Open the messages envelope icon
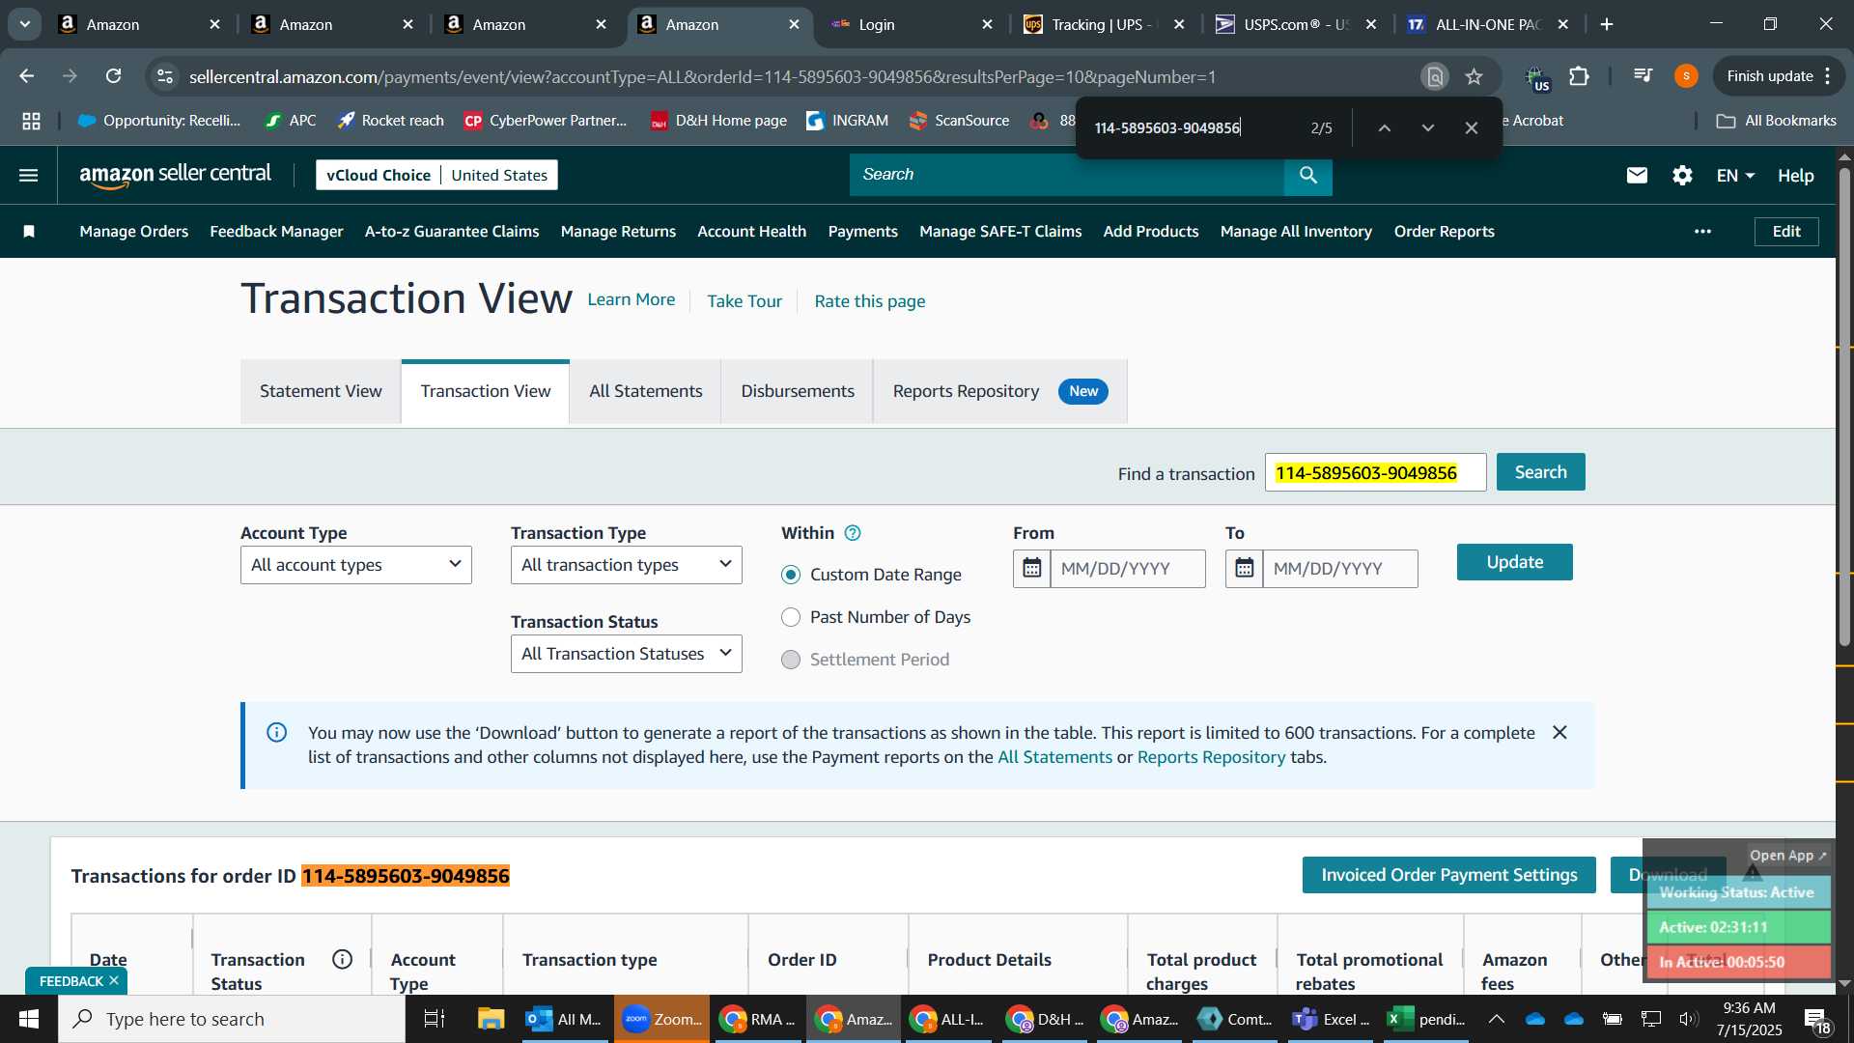 pos(1637,175)
